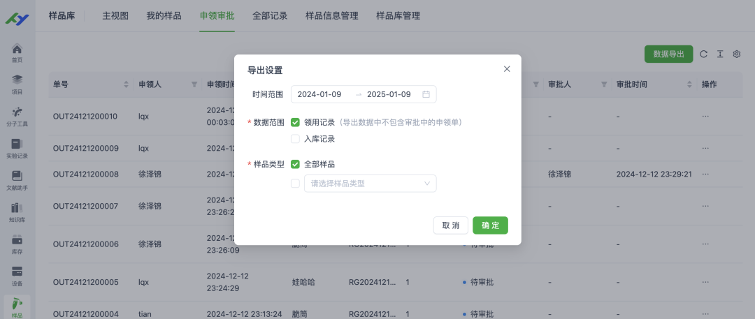Click order number OUT24121200005
This screenshot has height=319, width=755.
pyautogui.click(x=86, y=282)
